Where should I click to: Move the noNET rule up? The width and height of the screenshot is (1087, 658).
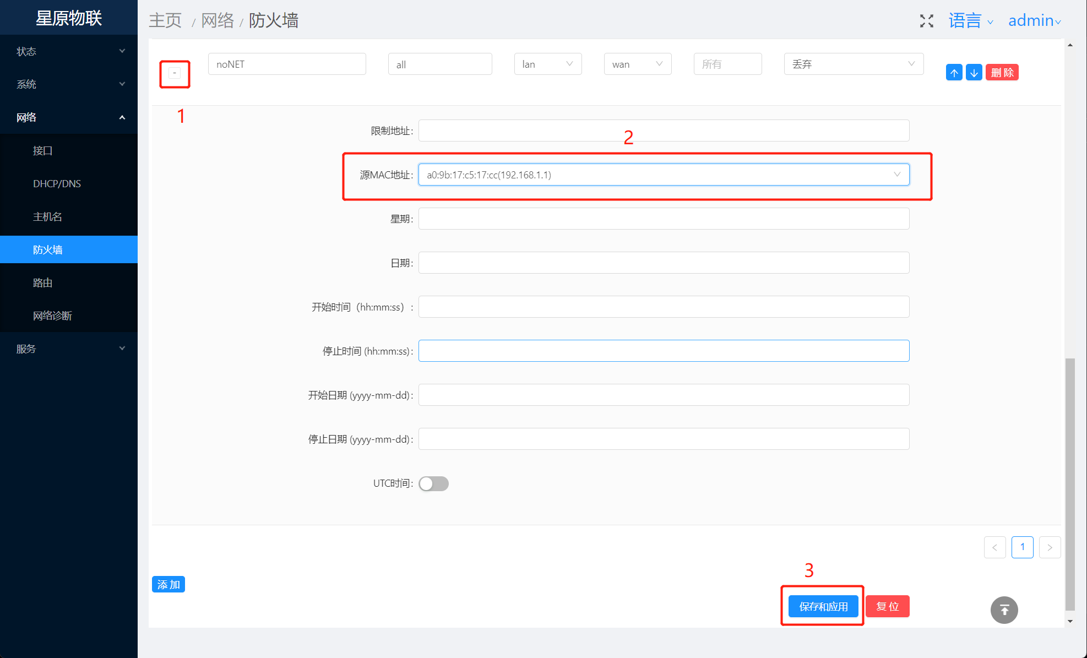954,73
